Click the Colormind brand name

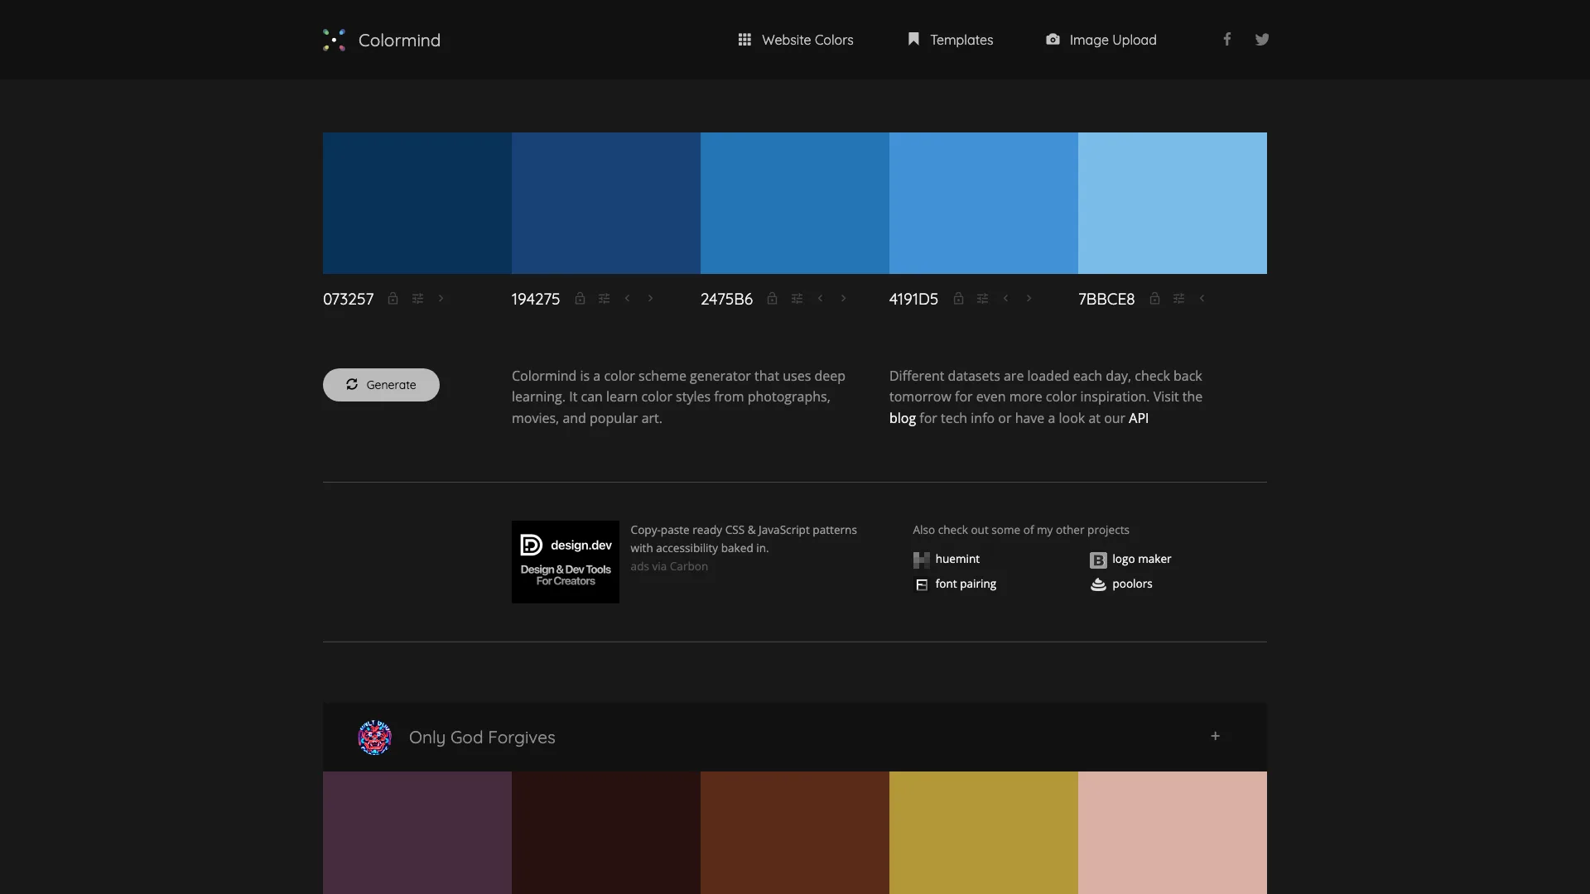tap(399, 40)
